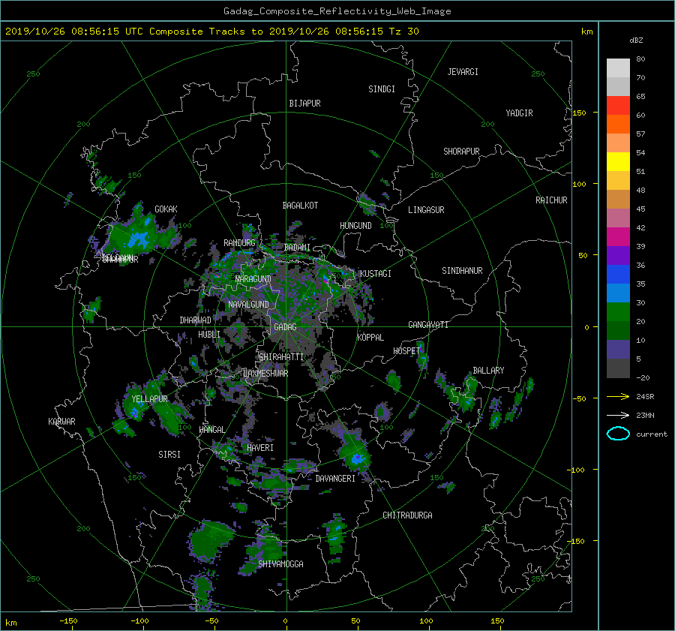Image resolution: width=675 pixels, height=631 pixels.
Task: Click the HANGAL city label
Action: (212, 430)
